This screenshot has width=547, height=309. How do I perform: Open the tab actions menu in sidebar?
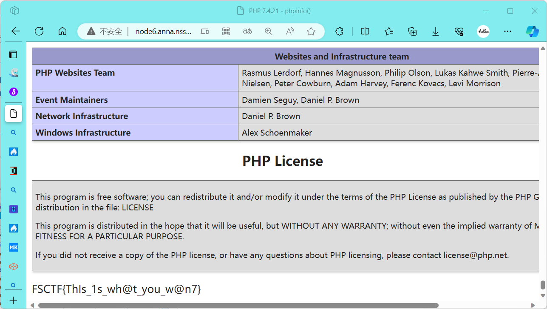[14, 54]
